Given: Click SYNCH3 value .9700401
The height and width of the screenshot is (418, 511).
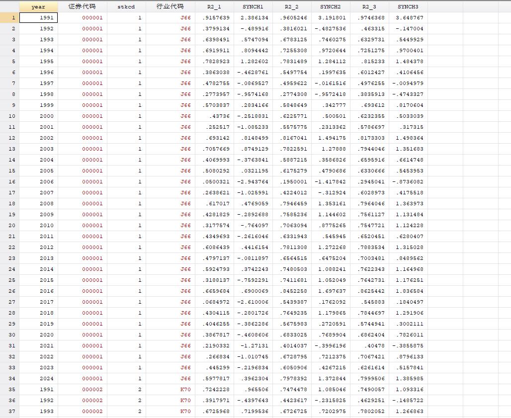Looking at the screenshot, I should (x=408, y=51).
